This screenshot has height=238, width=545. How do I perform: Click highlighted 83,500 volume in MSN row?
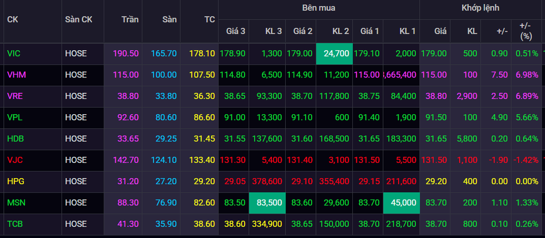267,203
